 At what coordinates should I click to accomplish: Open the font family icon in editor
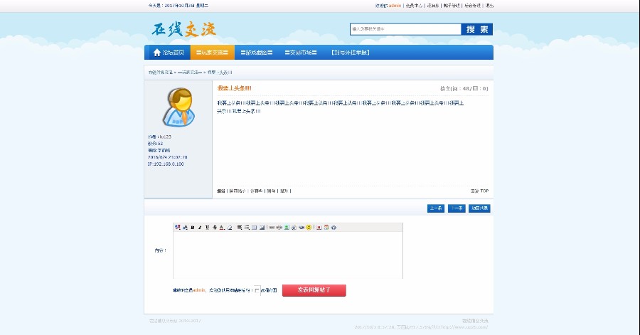tap(178, 228)
